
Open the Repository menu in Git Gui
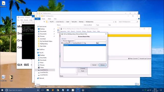click(x=63, y=31)
